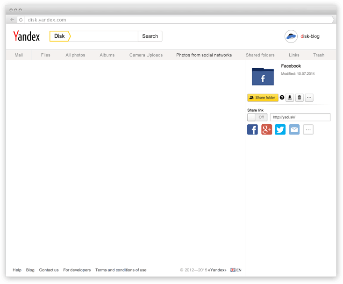The image size is (343, 284).
Task: Expand more sharing options after email icon
Action: (308, 129)
